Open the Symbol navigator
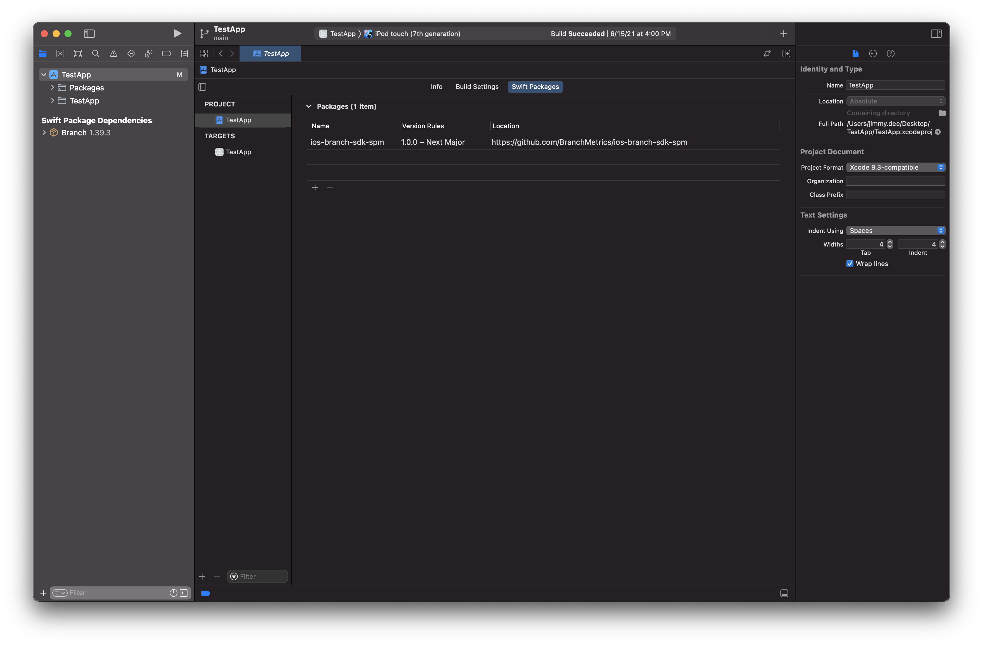Image resolution: width=983 pixels, height=645 pixels. click(x=78, y=53)
